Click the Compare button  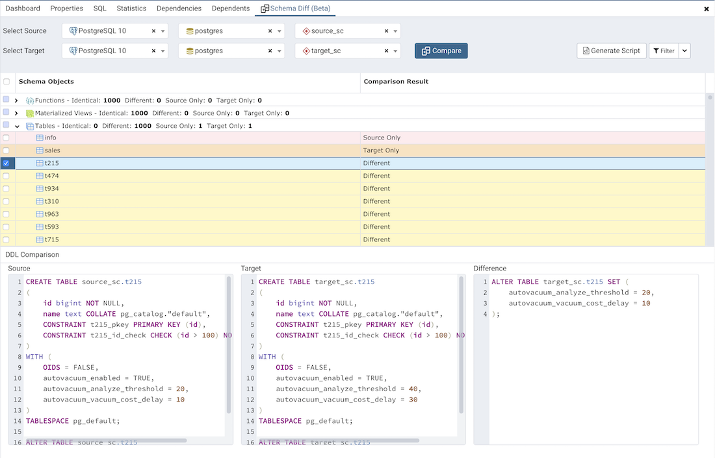tap(441, 51)
